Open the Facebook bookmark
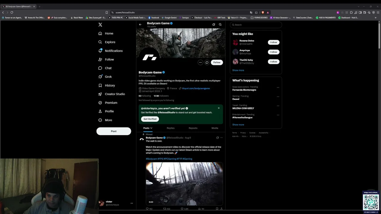The image size is (381, 214). click(x=154, y=18)
